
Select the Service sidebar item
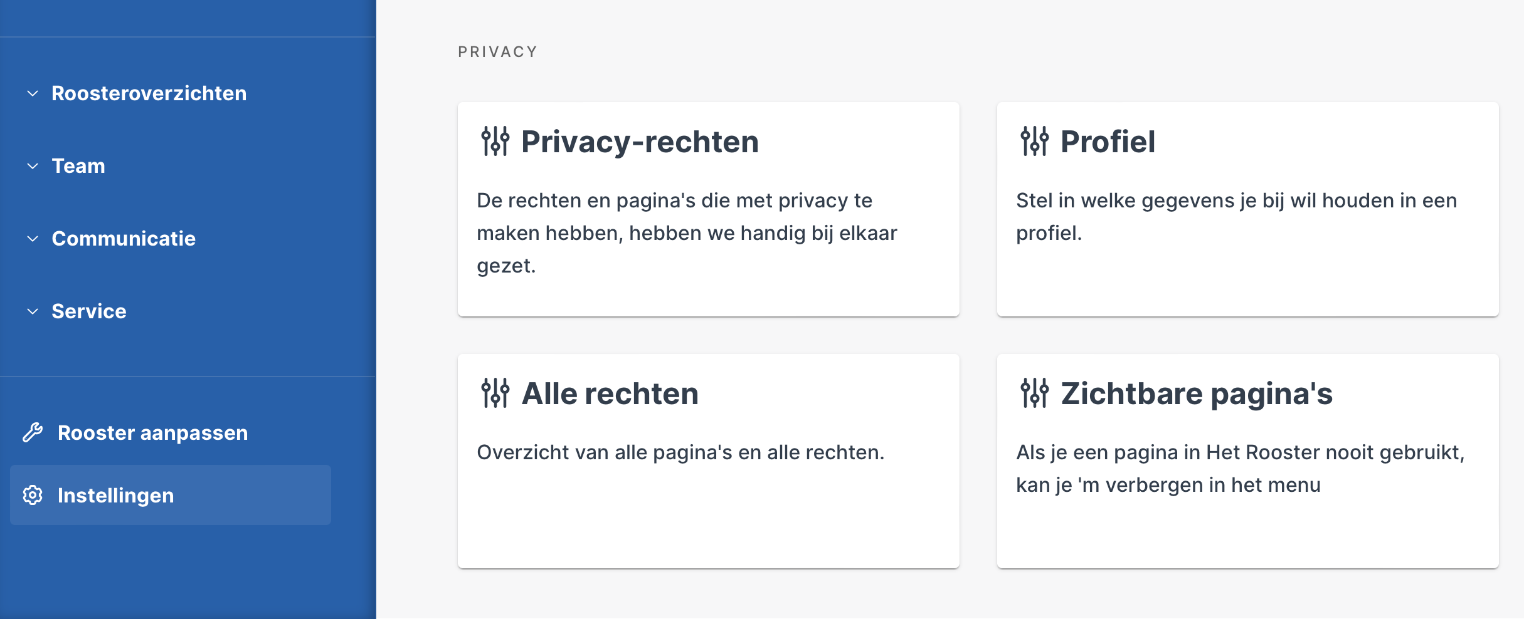point(89,311)
